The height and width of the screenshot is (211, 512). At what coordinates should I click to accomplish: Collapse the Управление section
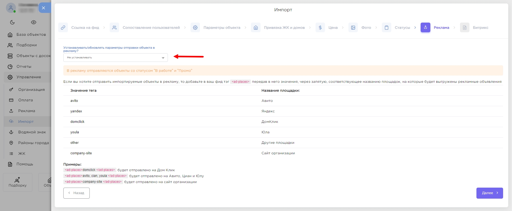27,77
